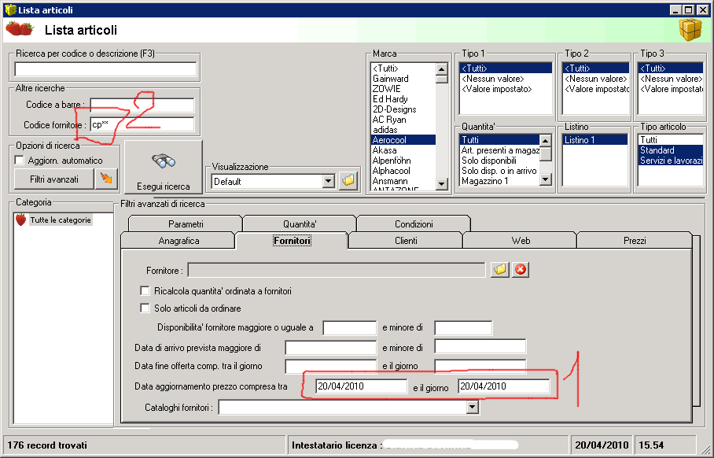714x458 pixels.
Task: Select AC Ryan brand
Action: [403, 120]
